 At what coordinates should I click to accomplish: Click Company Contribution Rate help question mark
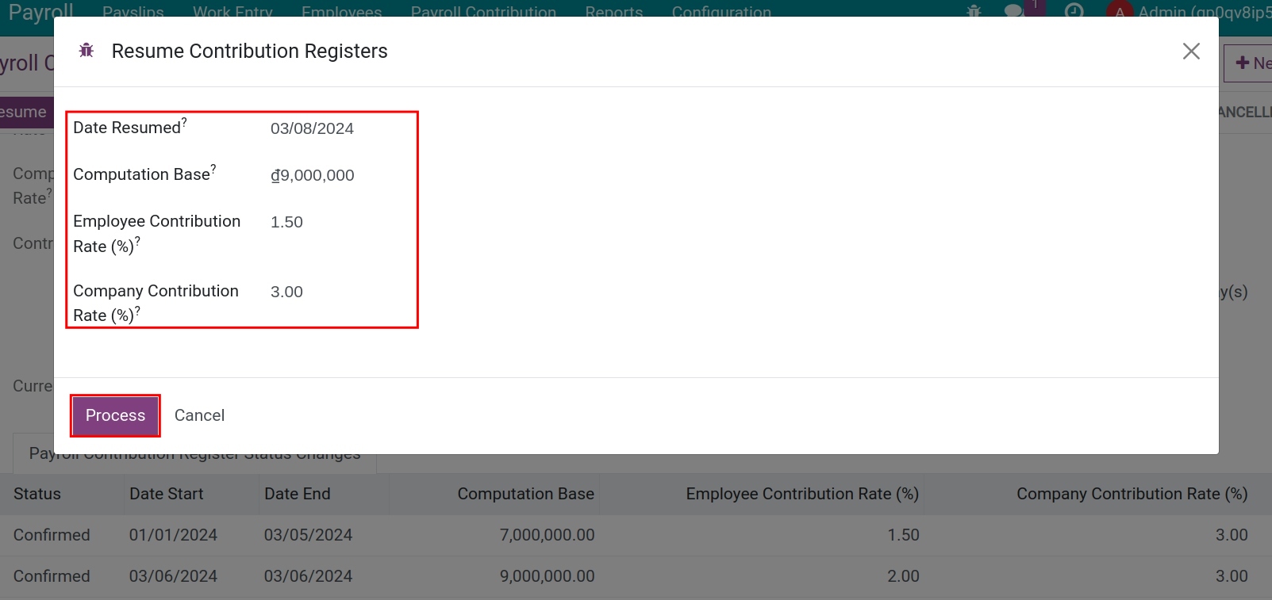pyautogui.click(x=137, y=311)
